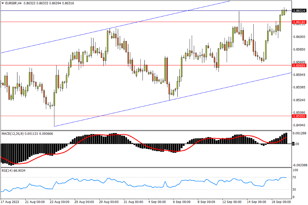The height and width of the screenshot is (205, 308).
Task: Select the red 0.85050 price level label
Action: [x=299, y=116]
